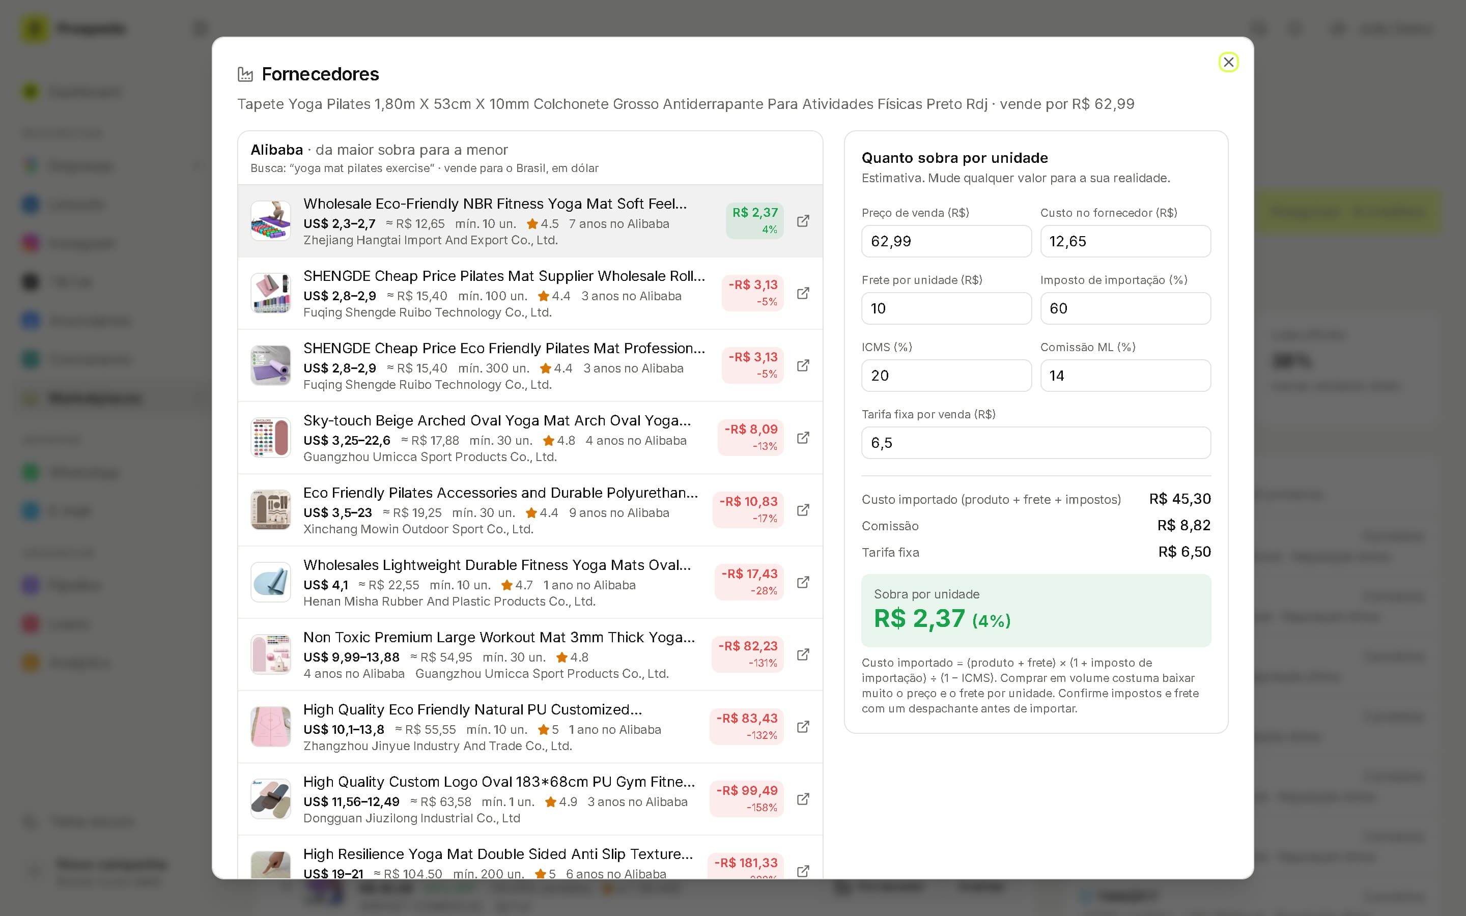Change the Frete por unidade value
The width and height of the screenshot is (1466, 916).
click(x=946, y=308)
